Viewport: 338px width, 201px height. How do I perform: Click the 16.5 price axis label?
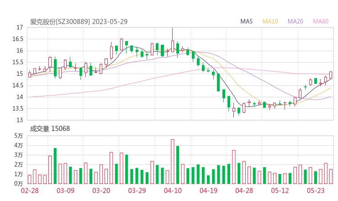click(18, 39)
